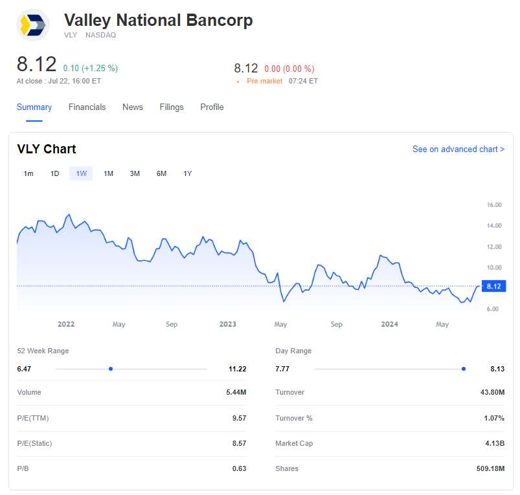Open the Filings tab
This screenshot has width=520, height=495.
[172, 107]
